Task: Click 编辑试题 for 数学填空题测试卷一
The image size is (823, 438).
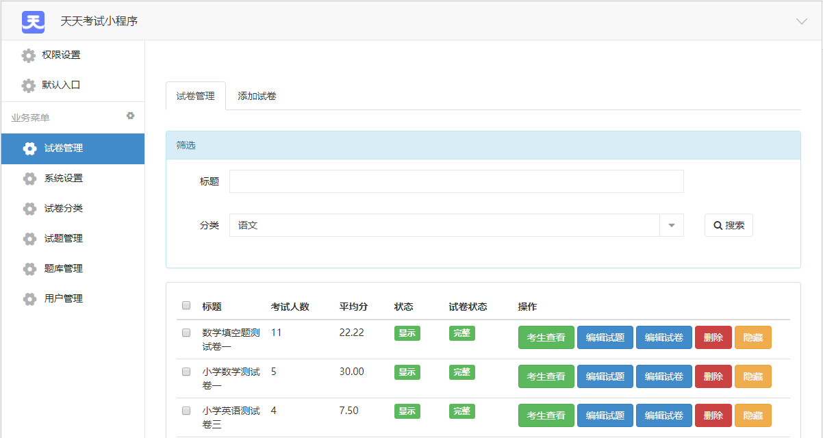Action: tap(605, 337)
